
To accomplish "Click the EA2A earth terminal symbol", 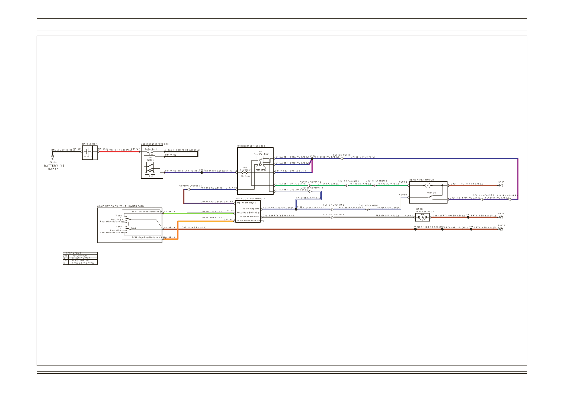I will point(501,186).
